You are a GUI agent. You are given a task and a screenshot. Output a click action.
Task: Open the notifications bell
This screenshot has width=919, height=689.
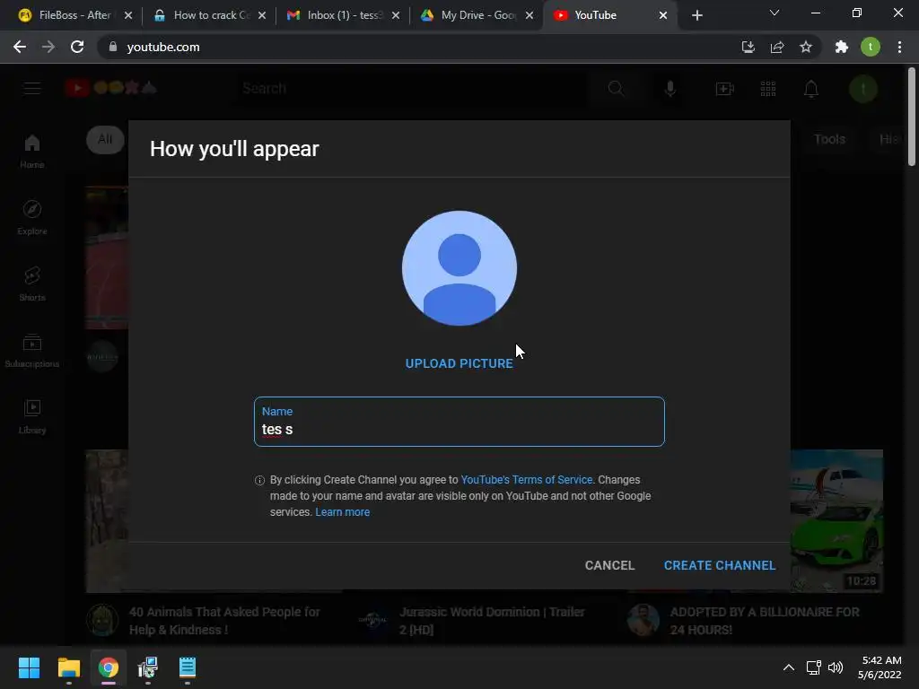point(811,89)
